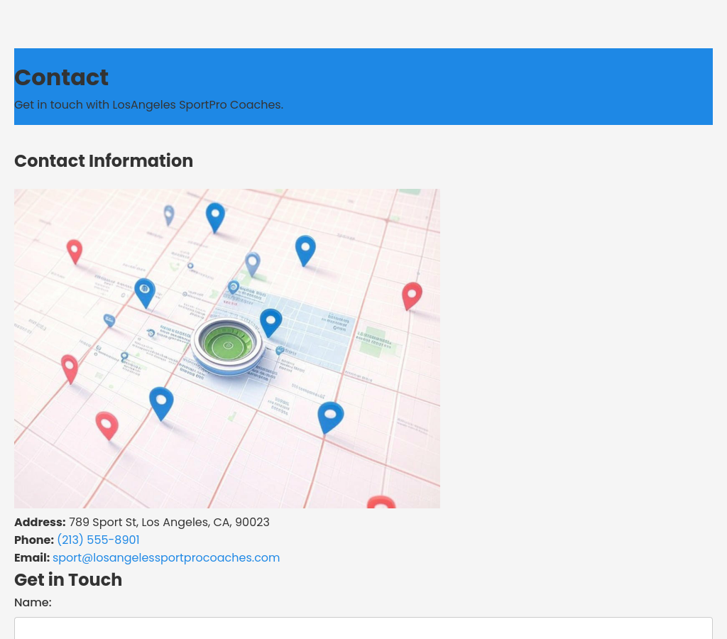Focus the Name text input field

coord(363,628)
